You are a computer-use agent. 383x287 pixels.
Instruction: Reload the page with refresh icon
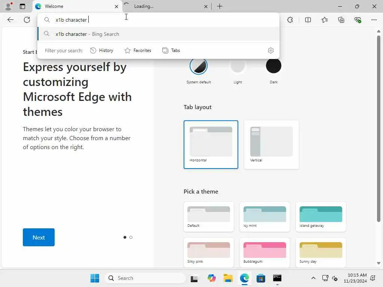(x=27, y=20)
